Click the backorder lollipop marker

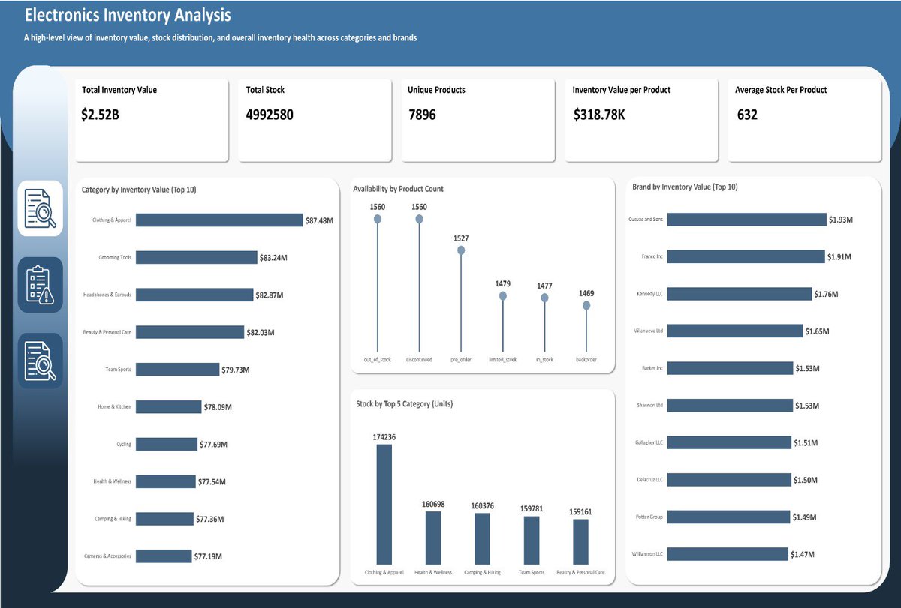586,305
